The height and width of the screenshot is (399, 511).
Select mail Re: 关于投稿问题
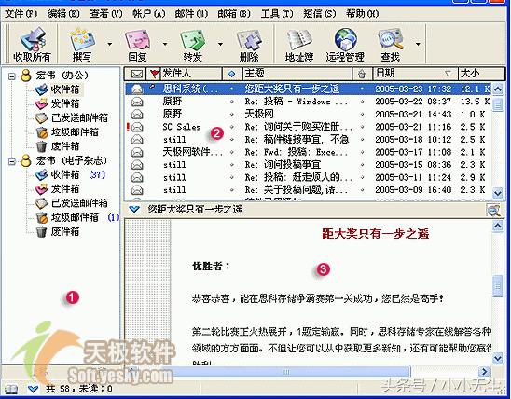coord(308,190)
